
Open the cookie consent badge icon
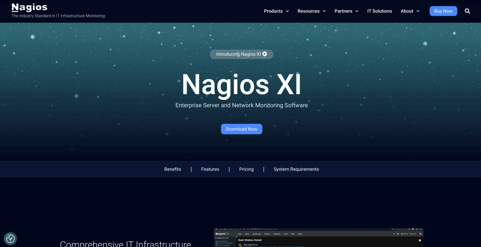pos(10,238)
